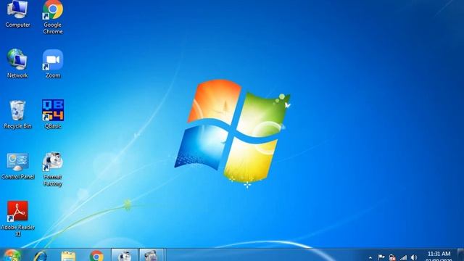Open the Computer desktop icon
Image resolution: width=464 pixels, height=261 pixels.
click(x=17, y=13)
